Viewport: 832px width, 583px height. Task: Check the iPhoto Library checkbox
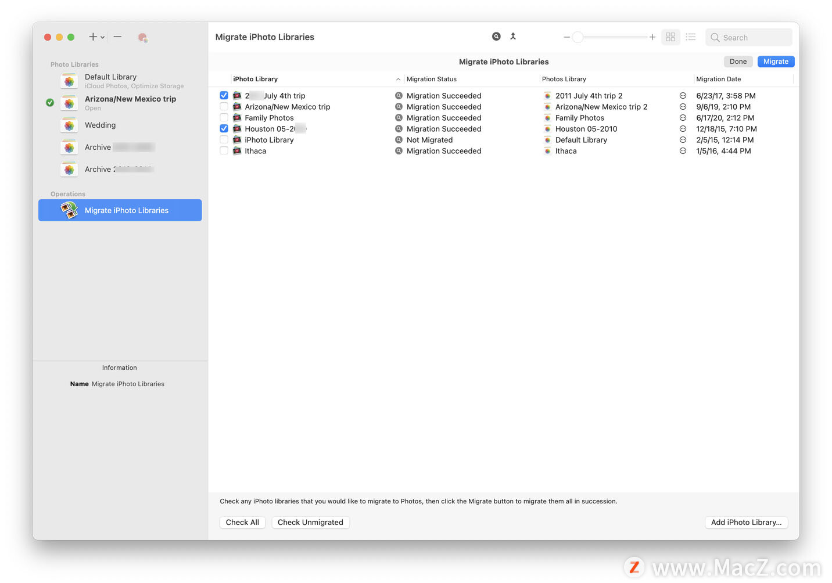point(224,140)
